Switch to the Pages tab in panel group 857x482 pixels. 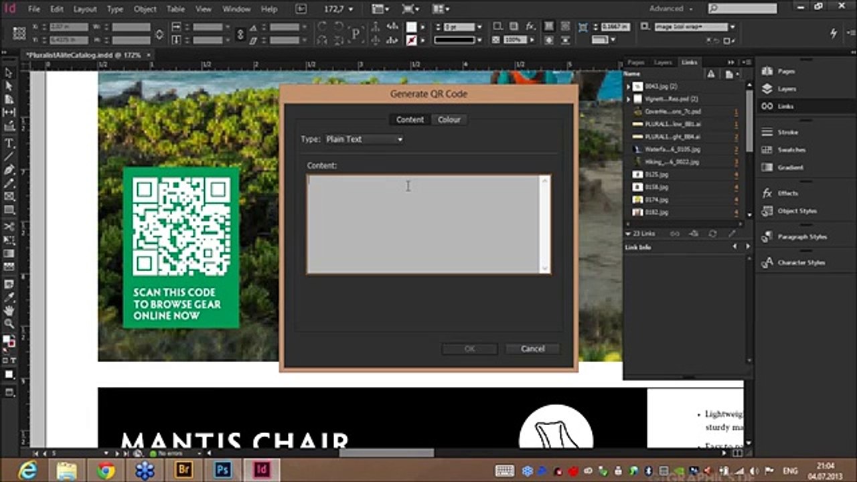click(636, 62)
